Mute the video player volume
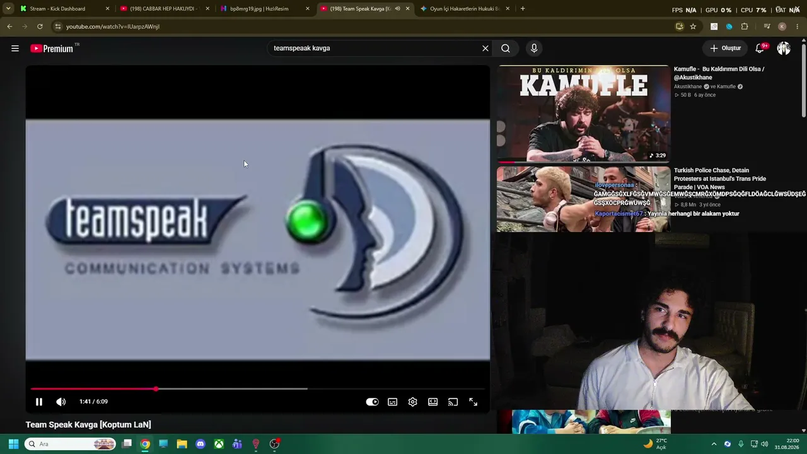Screen dimensions: 807x454 tap(61, 402)
